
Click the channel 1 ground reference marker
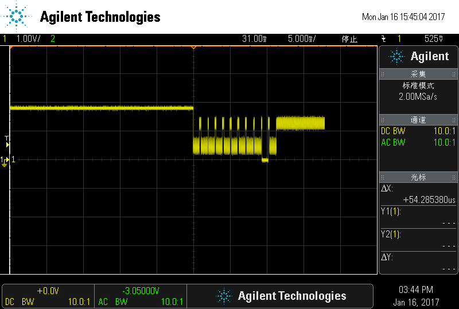click(5, 161)
